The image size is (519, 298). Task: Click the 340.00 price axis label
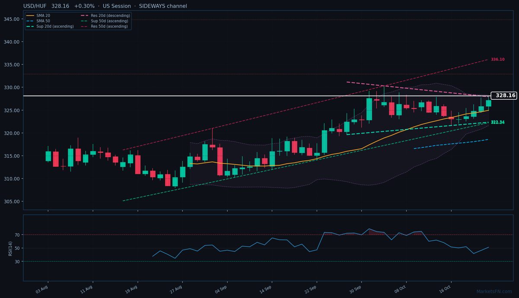[12, 42]
